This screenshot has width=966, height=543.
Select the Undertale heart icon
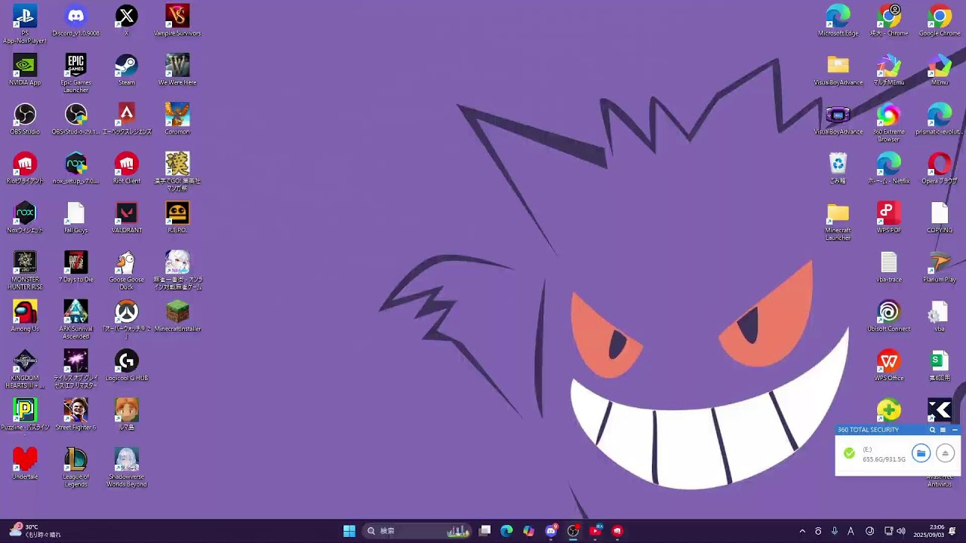[x=25, y=464]
